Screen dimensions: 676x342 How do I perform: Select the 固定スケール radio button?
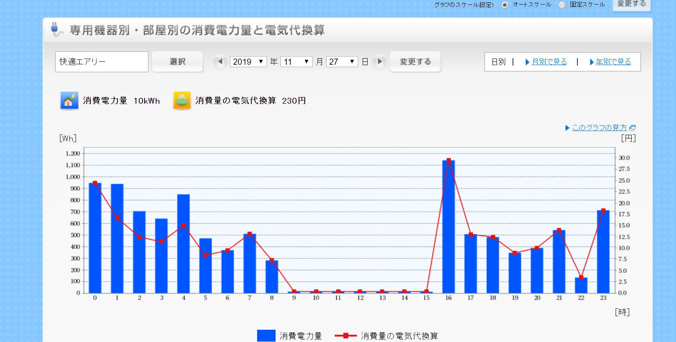[562, 5]
